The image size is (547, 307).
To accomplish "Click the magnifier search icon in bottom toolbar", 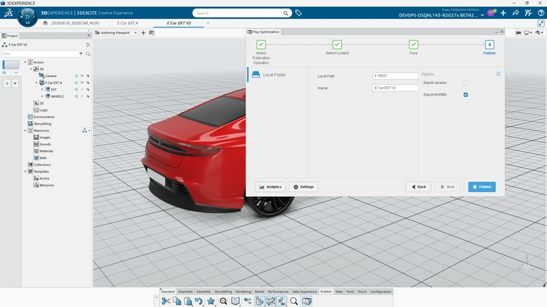I will tap(294, 301).
